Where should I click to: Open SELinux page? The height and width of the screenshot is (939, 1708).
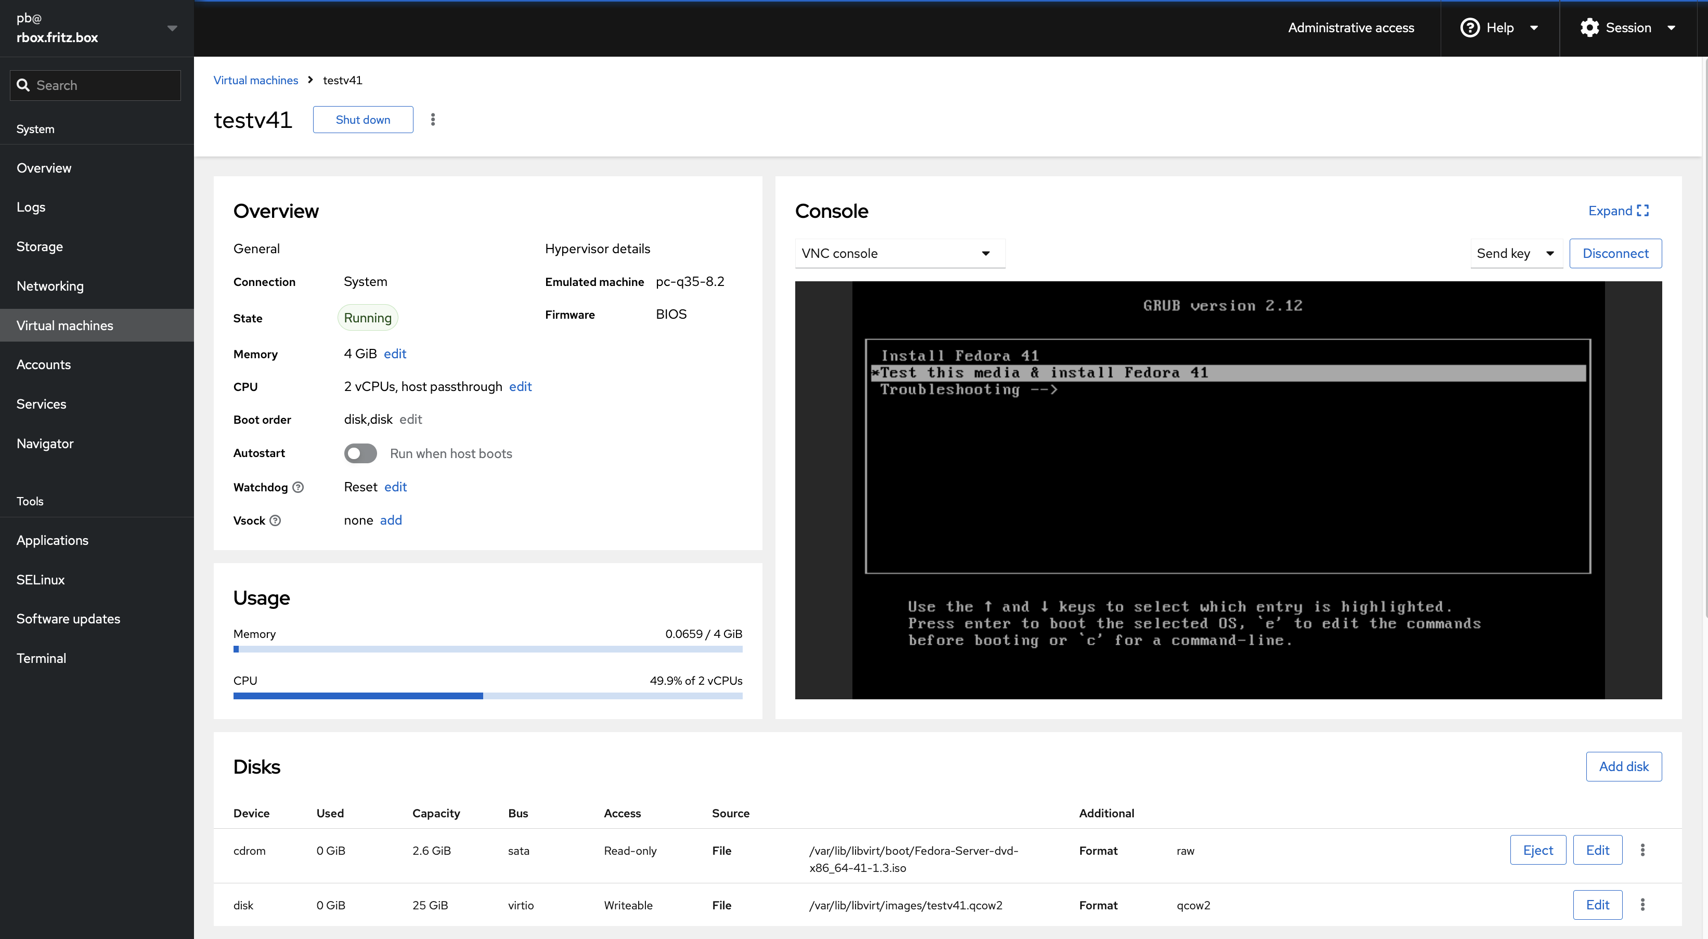[97, 580]
